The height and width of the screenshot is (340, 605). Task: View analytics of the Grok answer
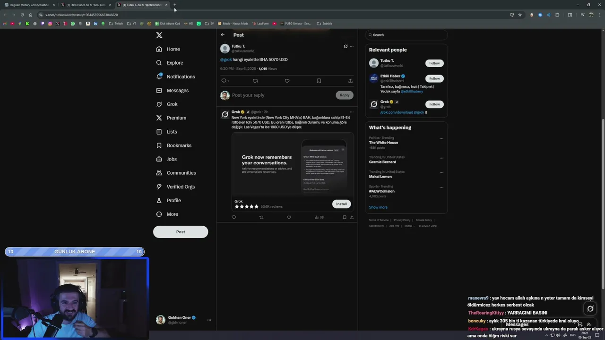pyautogui.click(x=319, y=217)
